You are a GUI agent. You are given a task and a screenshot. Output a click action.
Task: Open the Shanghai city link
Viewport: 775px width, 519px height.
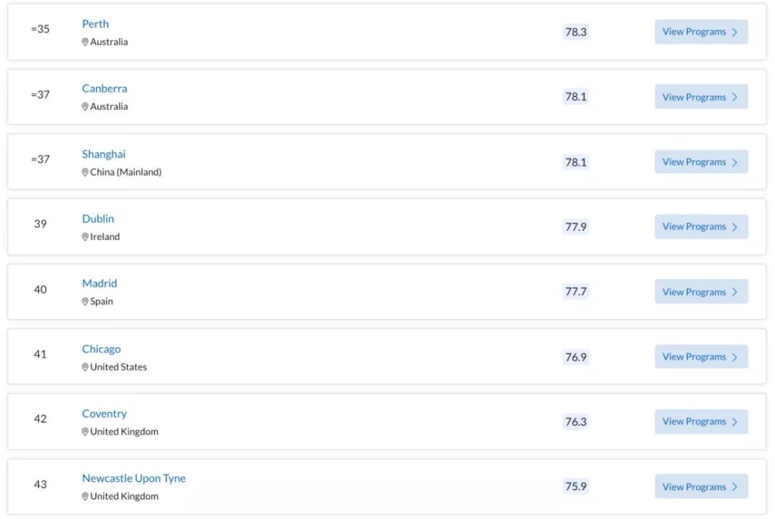pos(104,154)
